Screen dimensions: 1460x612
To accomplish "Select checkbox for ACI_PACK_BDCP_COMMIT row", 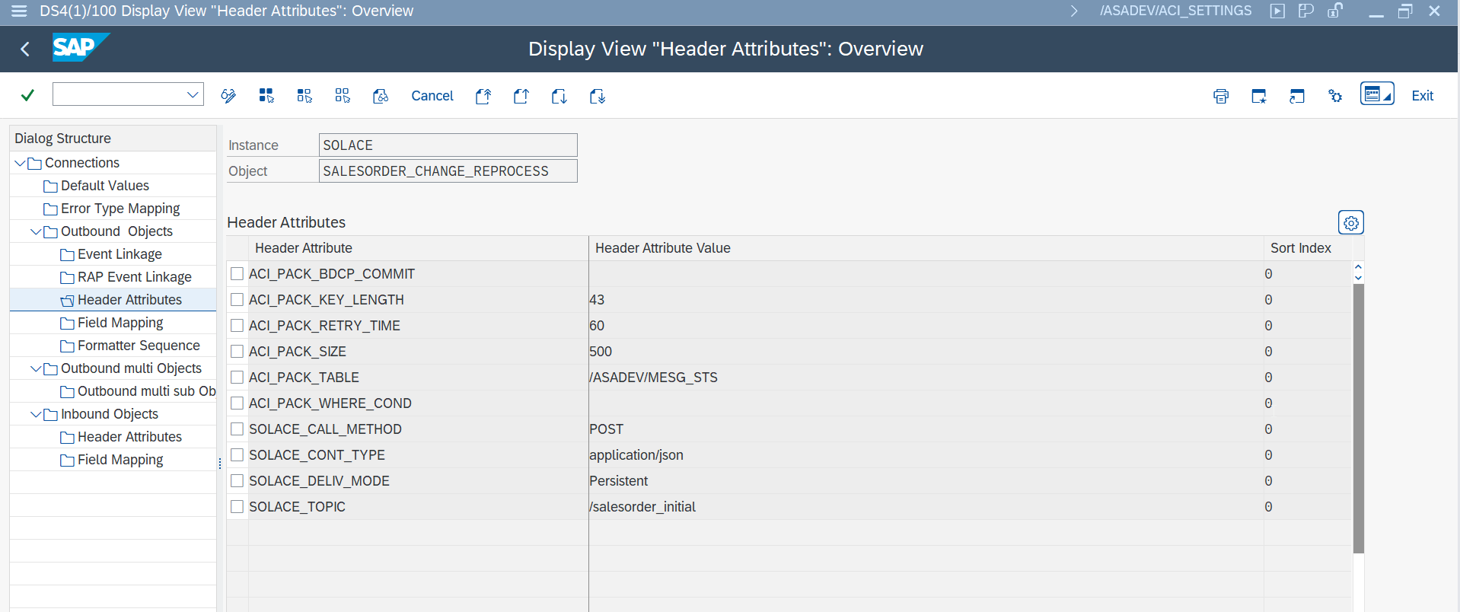I will coord(237,273).
